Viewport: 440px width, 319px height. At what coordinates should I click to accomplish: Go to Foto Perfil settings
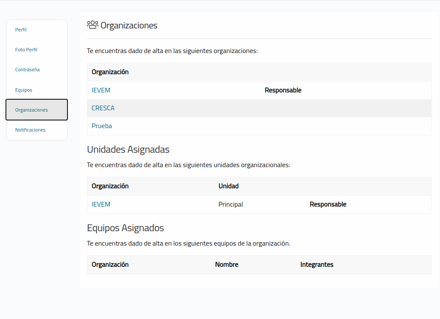[x=26, y=50]
